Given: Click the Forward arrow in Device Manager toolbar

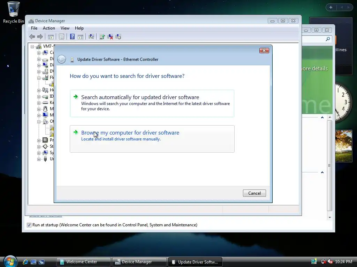Looking at the screenshot, I should coord(40,37).
